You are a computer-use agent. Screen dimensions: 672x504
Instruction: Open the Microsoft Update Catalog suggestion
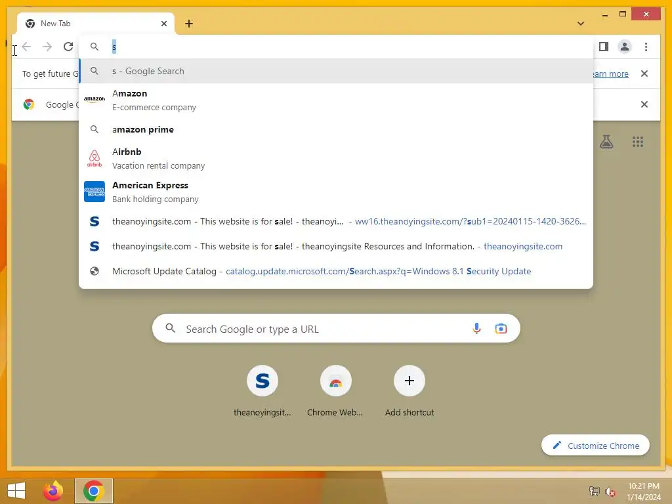[x=336, y=271]
